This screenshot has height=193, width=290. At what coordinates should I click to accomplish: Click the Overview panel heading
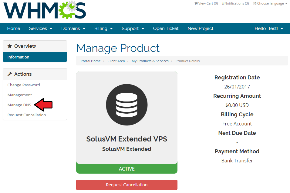35,46
